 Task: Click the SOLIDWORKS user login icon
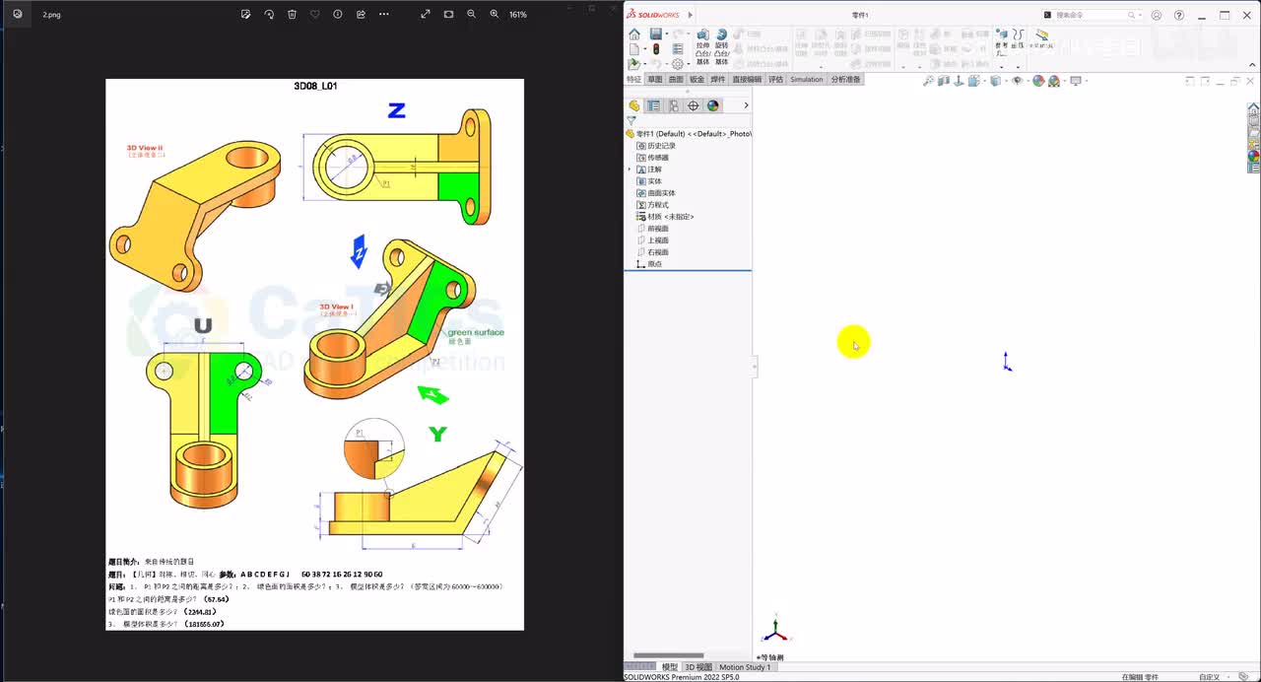[1157, 15]
